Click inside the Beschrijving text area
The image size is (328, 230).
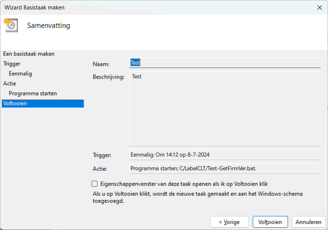(x=225, y=109)
